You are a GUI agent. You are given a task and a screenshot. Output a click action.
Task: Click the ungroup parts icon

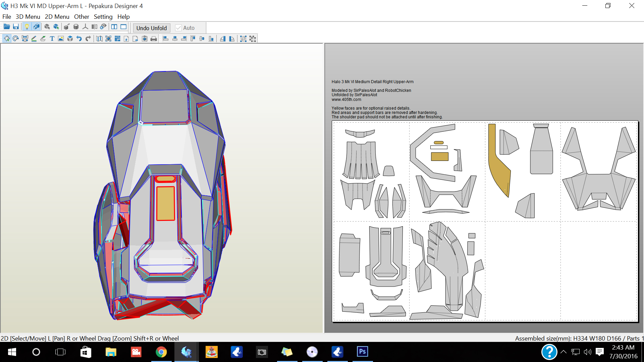tap(253, 39)
